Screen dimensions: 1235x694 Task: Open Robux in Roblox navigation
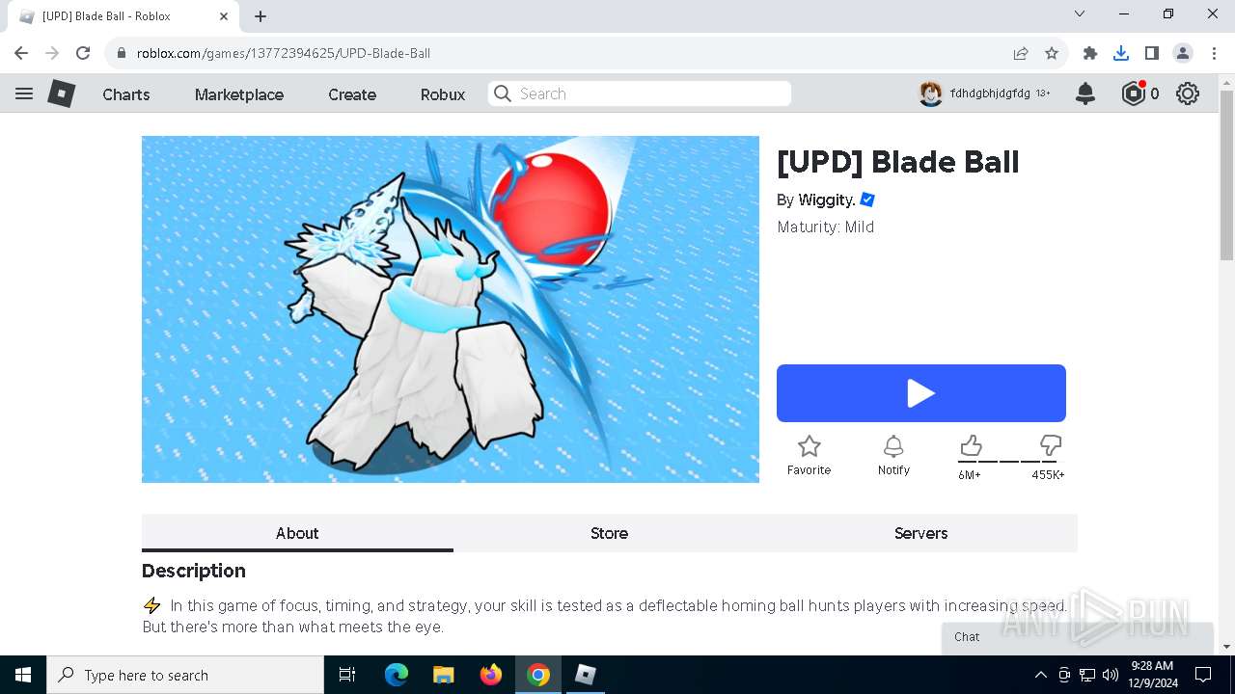(443, 94)
